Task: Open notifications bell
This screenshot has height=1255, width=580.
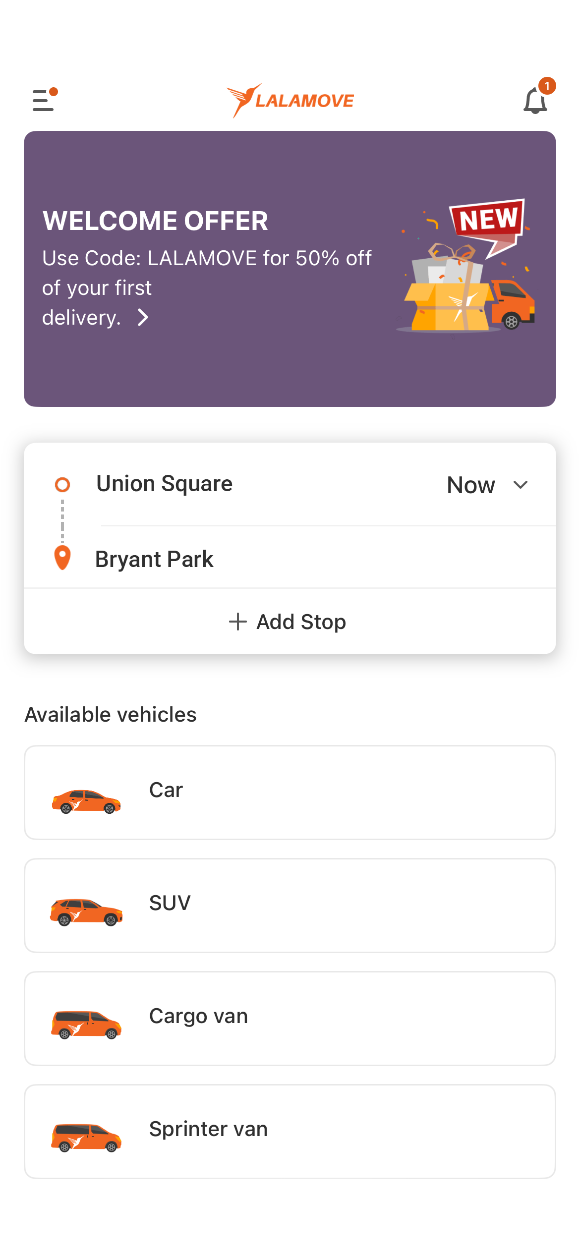Action: 535,101
